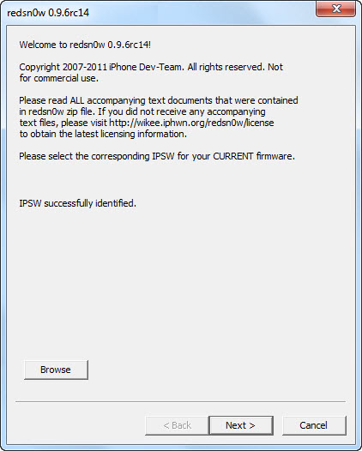The width and height of the screenshot is (362, 451).
Task: Click the greyed-out < Back button
Action: pos(177,425)
